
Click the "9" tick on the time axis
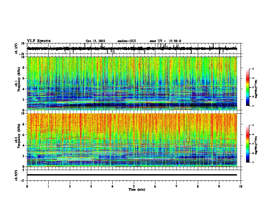(x=219, y=186)
